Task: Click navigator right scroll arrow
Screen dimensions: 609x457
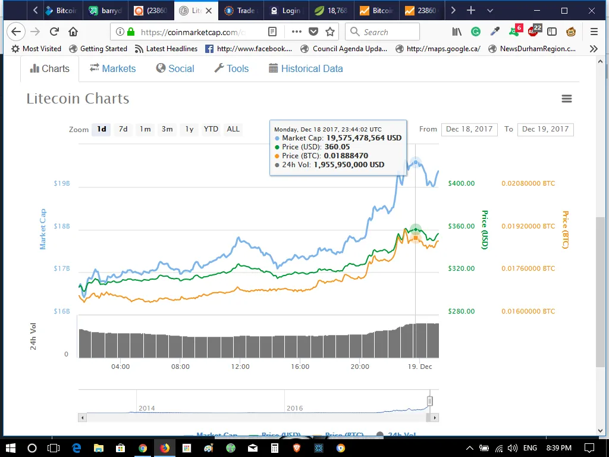Action: point(435,418)
